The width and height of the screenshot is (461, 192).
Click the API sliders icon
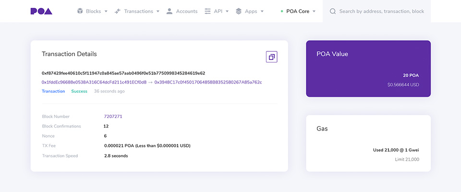(x=207, y=11)
